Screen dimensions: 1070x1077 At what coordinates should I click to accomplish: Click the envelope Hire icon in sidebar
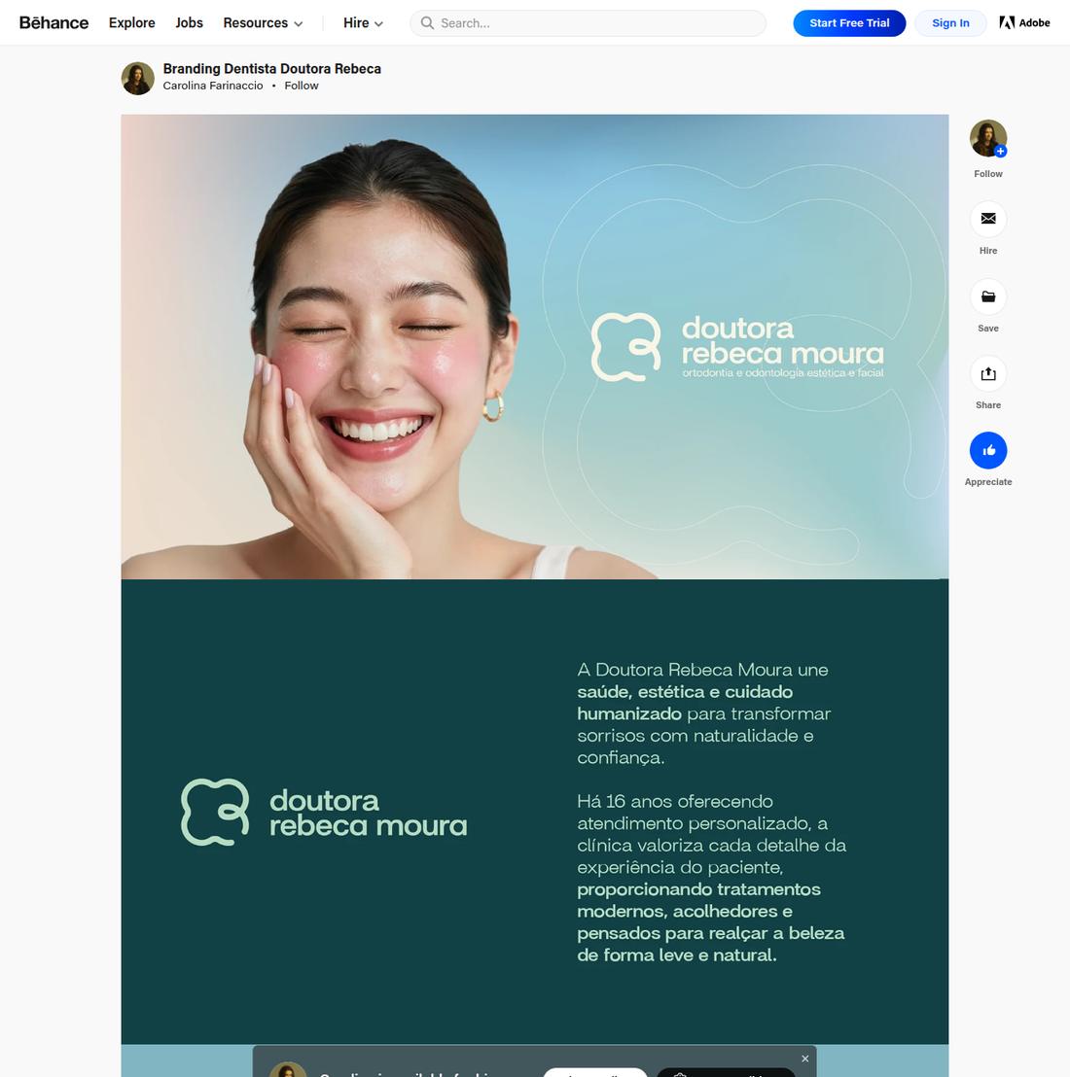988,219
